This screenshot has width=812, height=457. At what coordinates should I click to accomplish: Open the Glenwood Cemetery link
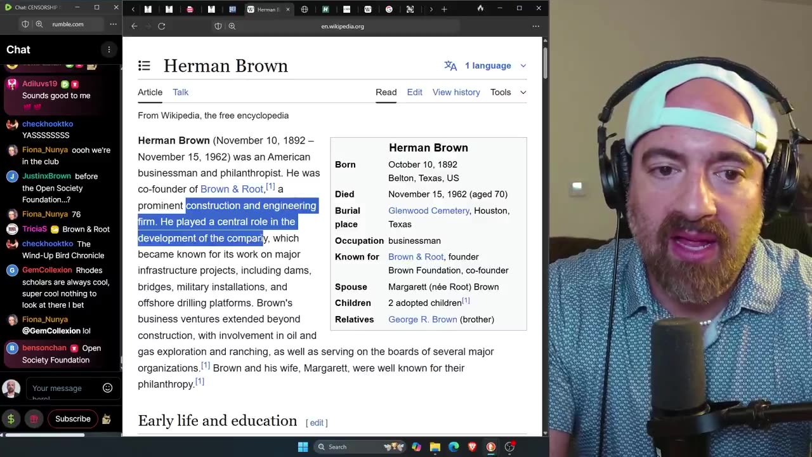tap(429, 211)
